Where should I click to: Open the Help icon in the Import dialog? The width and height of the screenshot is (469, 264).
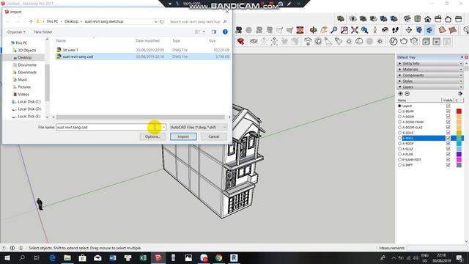[225, 32]
